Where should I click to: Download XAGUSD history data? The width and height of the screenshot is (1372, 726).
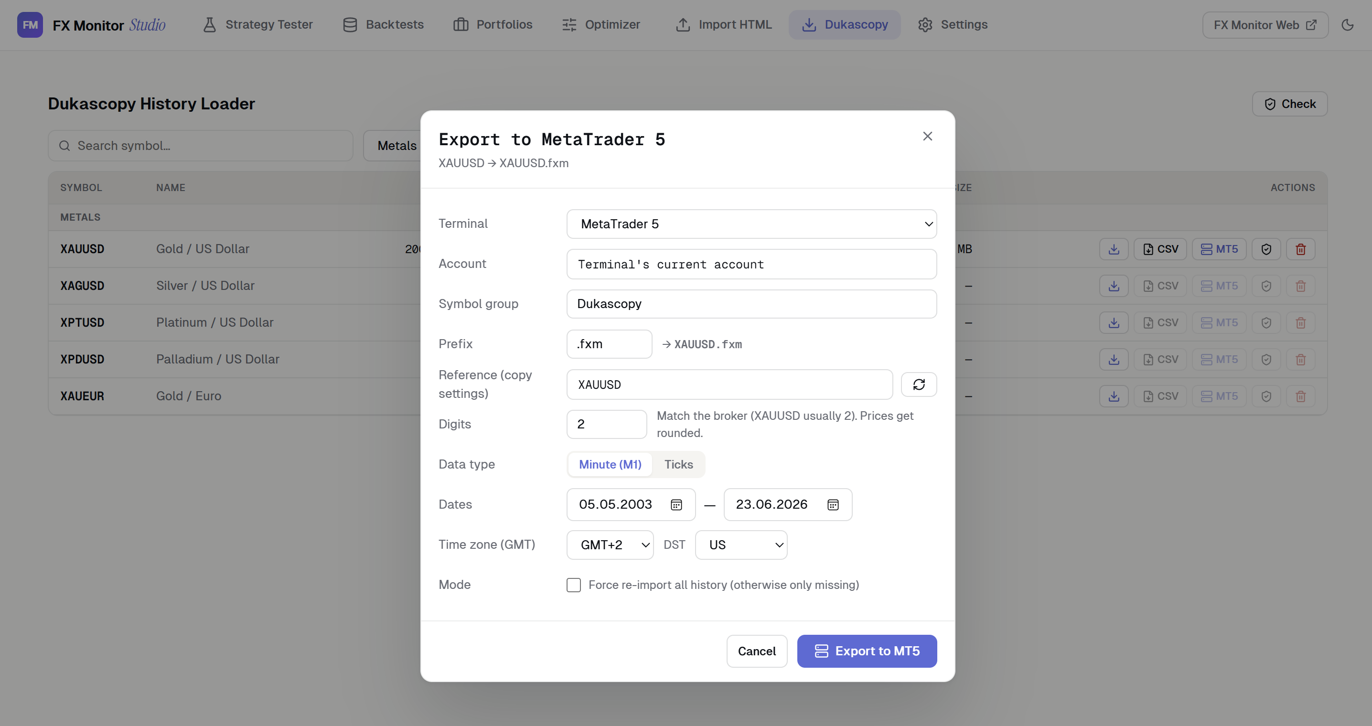tap(1114, 286)
